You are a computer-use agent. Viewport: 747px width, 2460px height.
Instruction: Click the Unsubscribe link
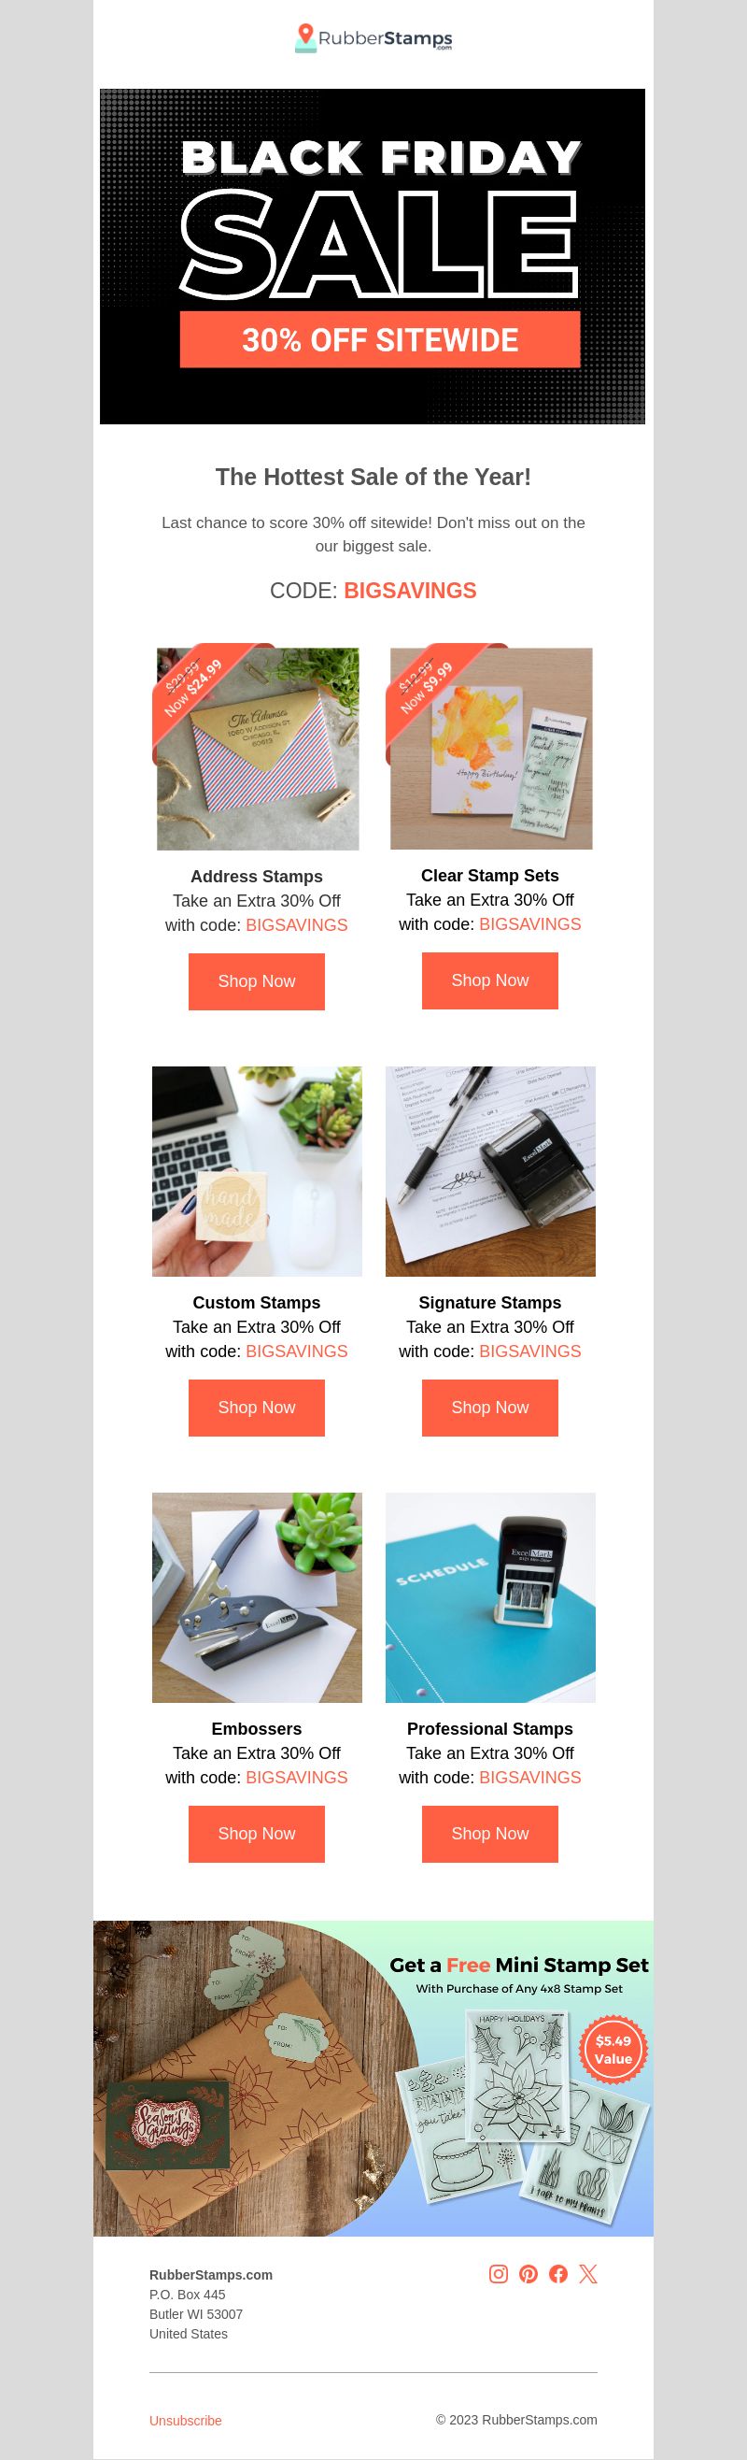point(185,2421)
